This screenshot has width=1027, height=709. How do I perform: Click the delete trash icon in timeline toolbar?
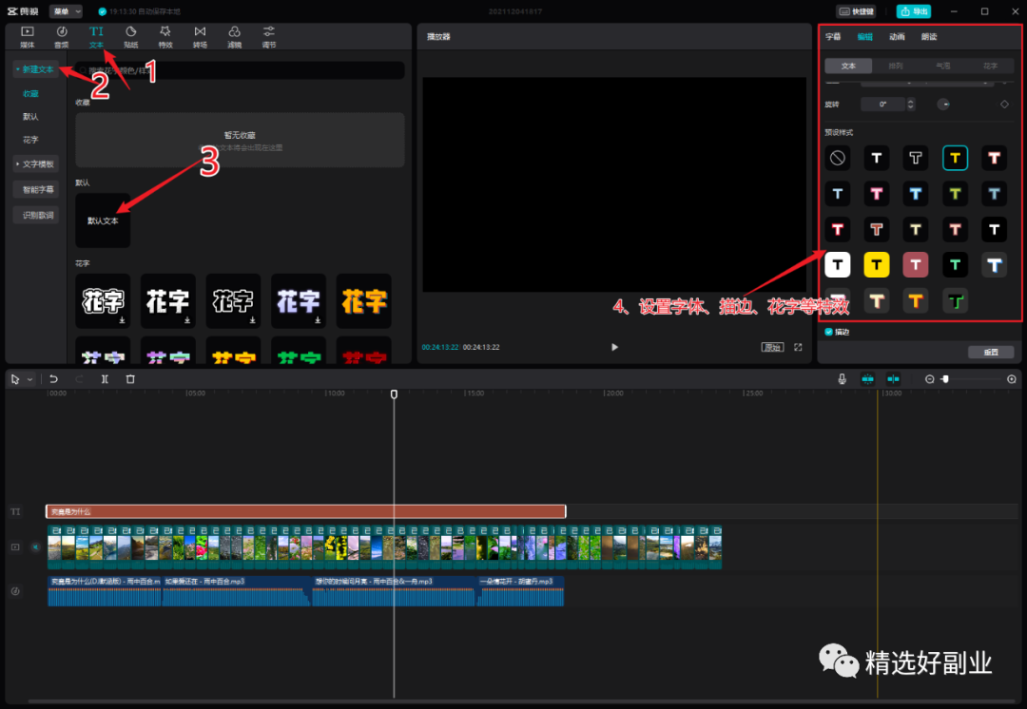click(130, 379)
